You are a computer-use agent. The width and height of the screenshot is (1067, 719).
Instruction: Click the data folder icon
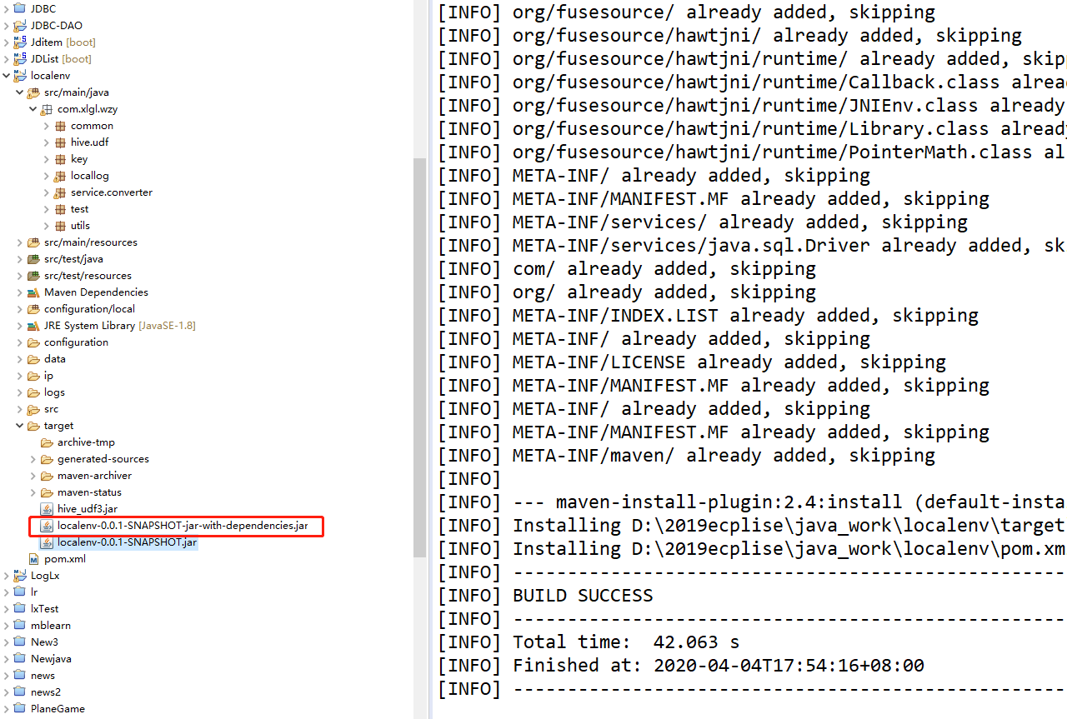pos(33,358)
